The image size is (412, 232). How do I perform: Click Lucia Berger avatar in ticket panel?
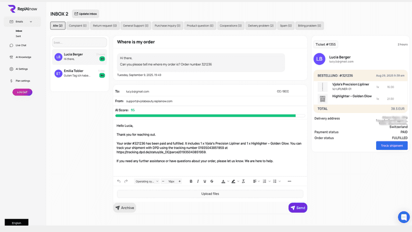tap(319, 59)
